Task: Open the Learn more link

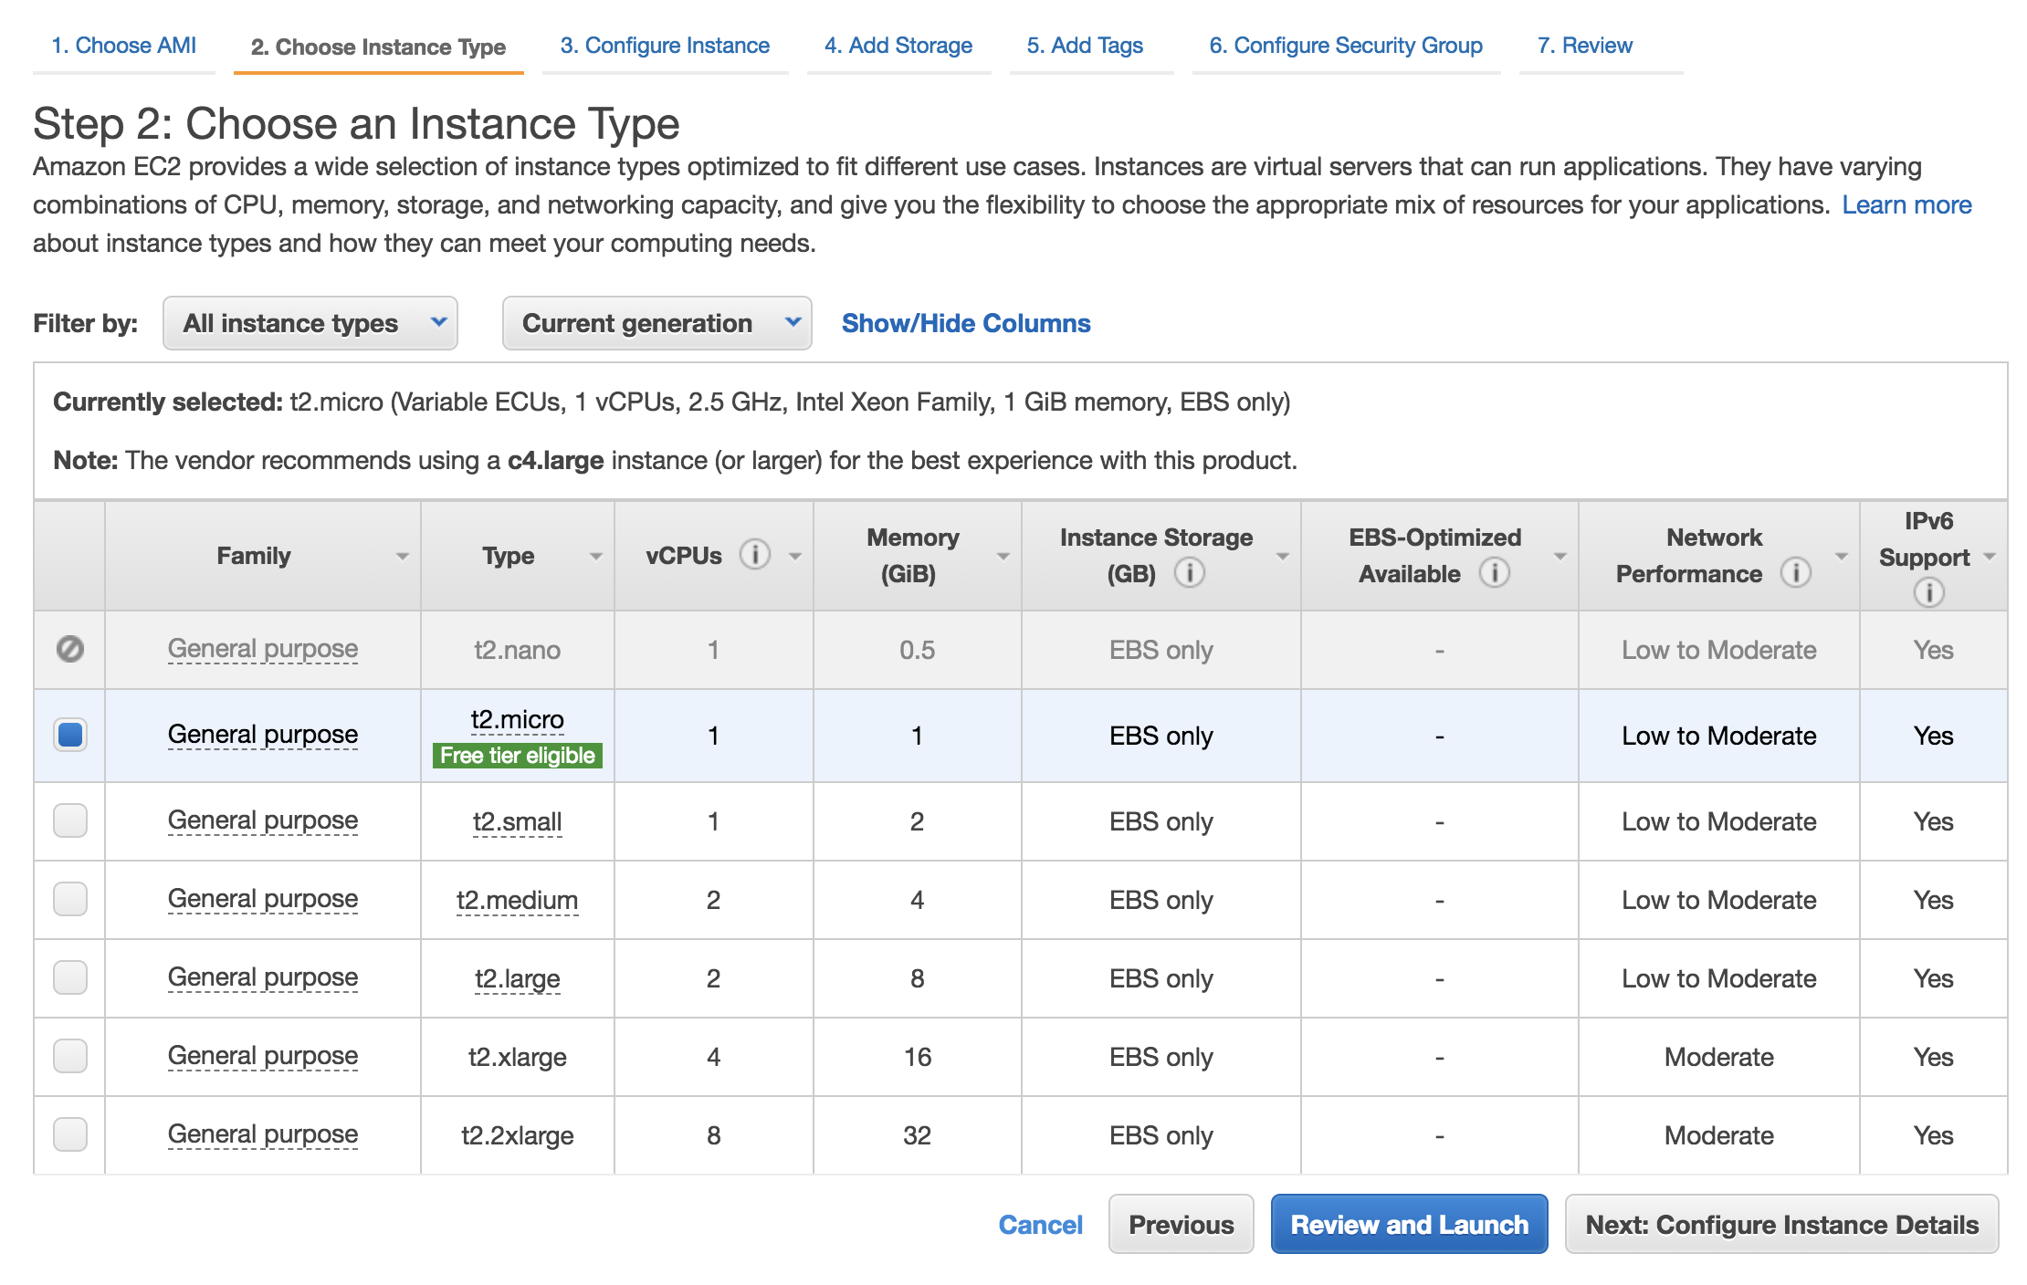Action: [1906, 204]
